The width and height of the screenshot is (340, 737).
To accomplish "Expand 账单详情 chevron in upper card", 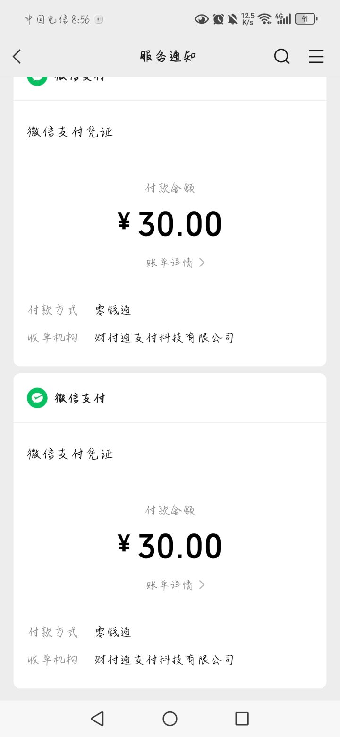I will tap(202, 263).
